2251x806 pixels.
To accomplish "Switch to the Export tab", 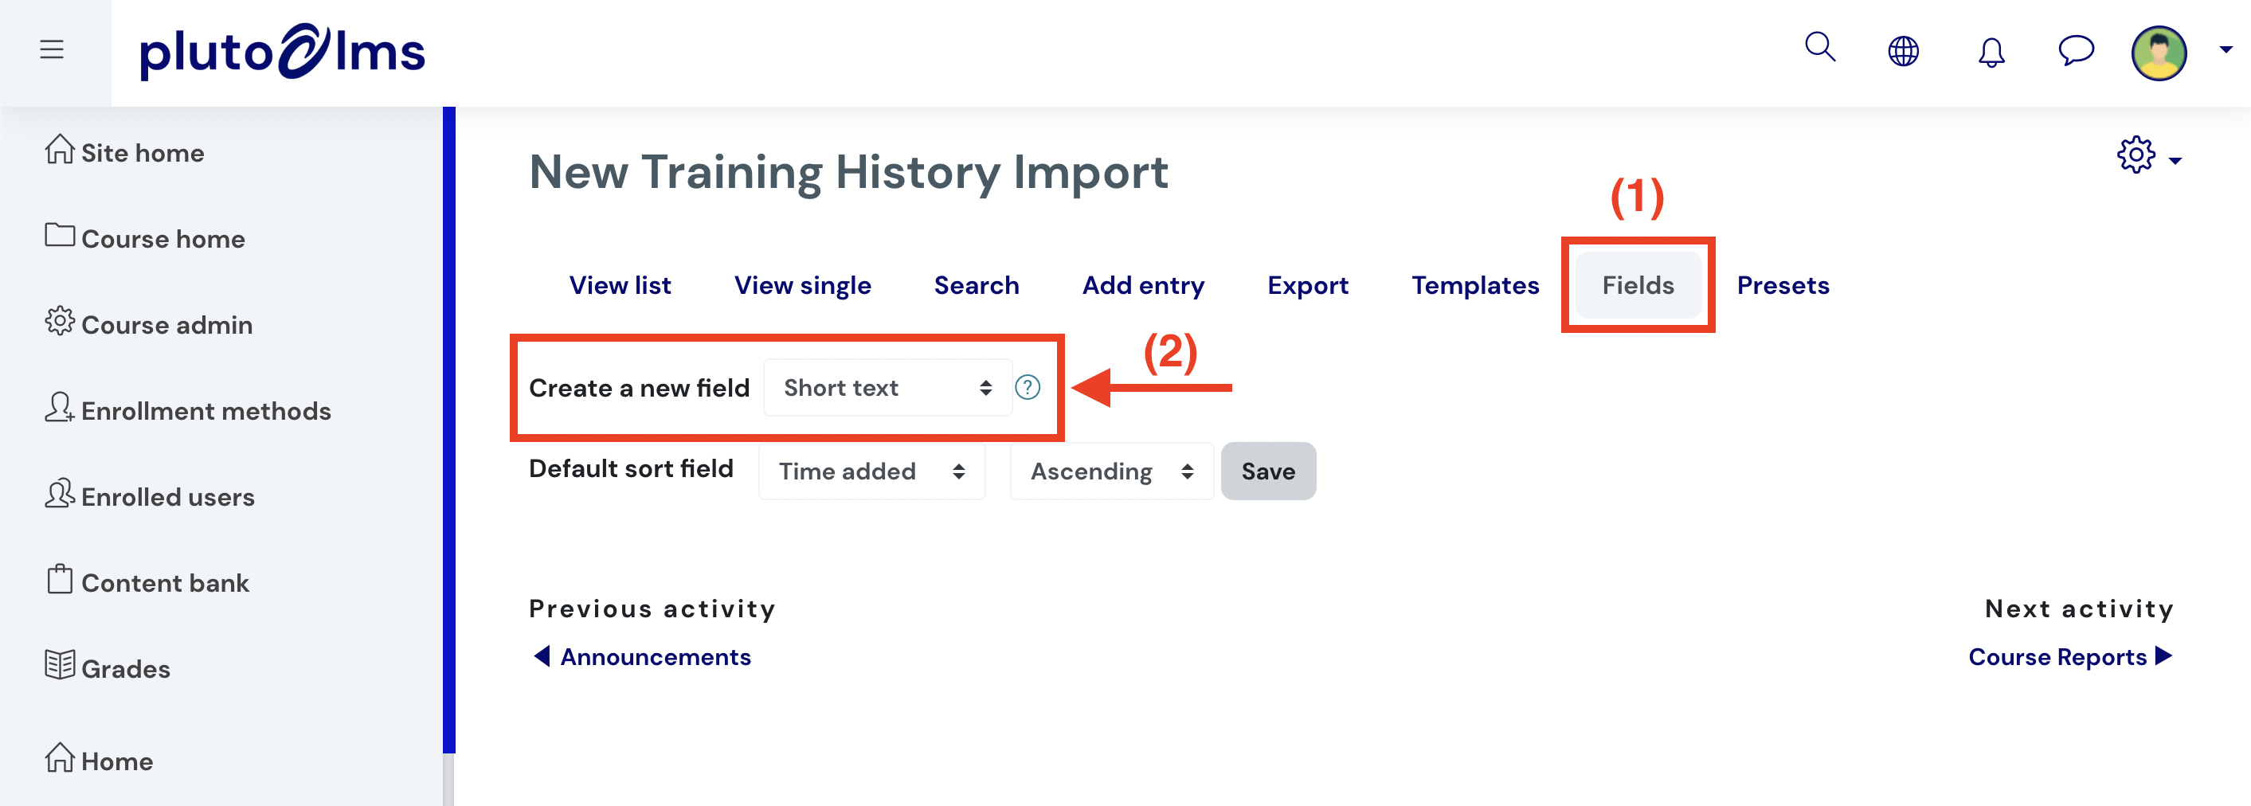I will (x=1307, y=285).
